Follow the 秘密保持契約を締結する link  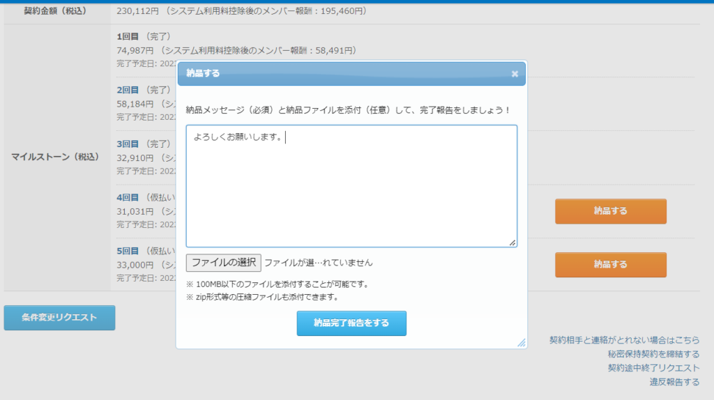(x=644, y=354)
